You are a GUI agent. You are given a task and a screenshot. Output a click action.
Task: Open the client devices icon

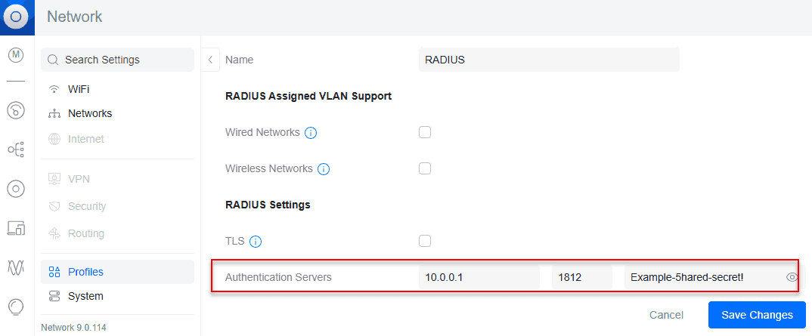pos(16,227)
